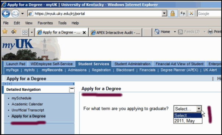Choose the Select... option in list

point(188,116)
